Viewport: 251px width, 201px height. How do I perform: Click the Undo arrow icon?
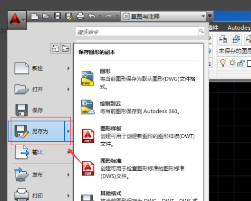point(92,16)
